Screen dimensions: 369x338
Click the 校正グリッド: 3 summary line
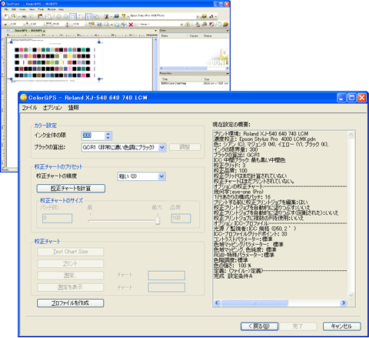(230, 166)
